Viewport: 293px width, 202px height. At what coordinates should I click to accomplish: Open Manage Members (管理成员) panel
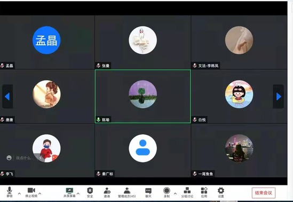click(x=127, y=192)
